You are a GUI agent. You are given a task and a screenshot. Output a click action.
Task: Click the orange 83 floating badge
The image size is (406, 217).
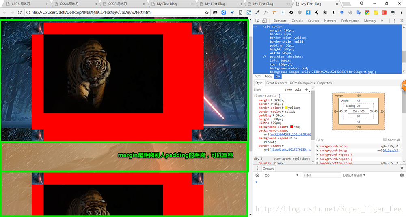404,86
